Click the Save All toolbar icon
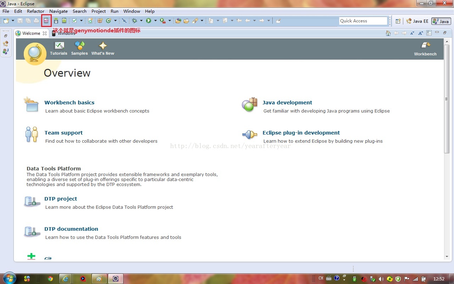Viewport: 454px width, 284px height. point(28,21)
